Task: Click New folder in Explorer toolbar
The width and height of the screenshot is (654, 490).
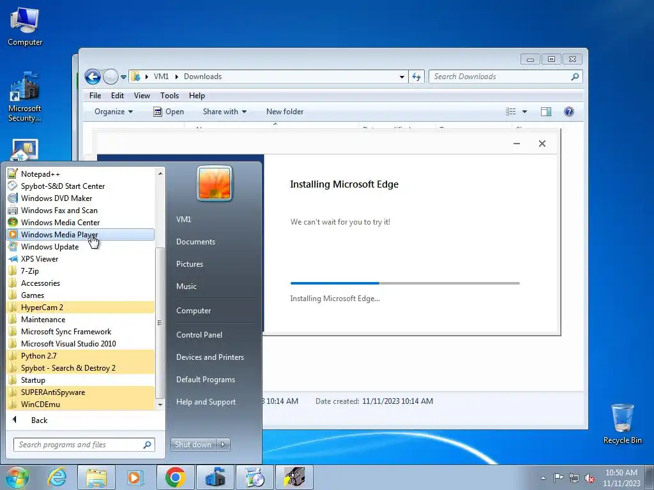Action: [x=285, y=111]
